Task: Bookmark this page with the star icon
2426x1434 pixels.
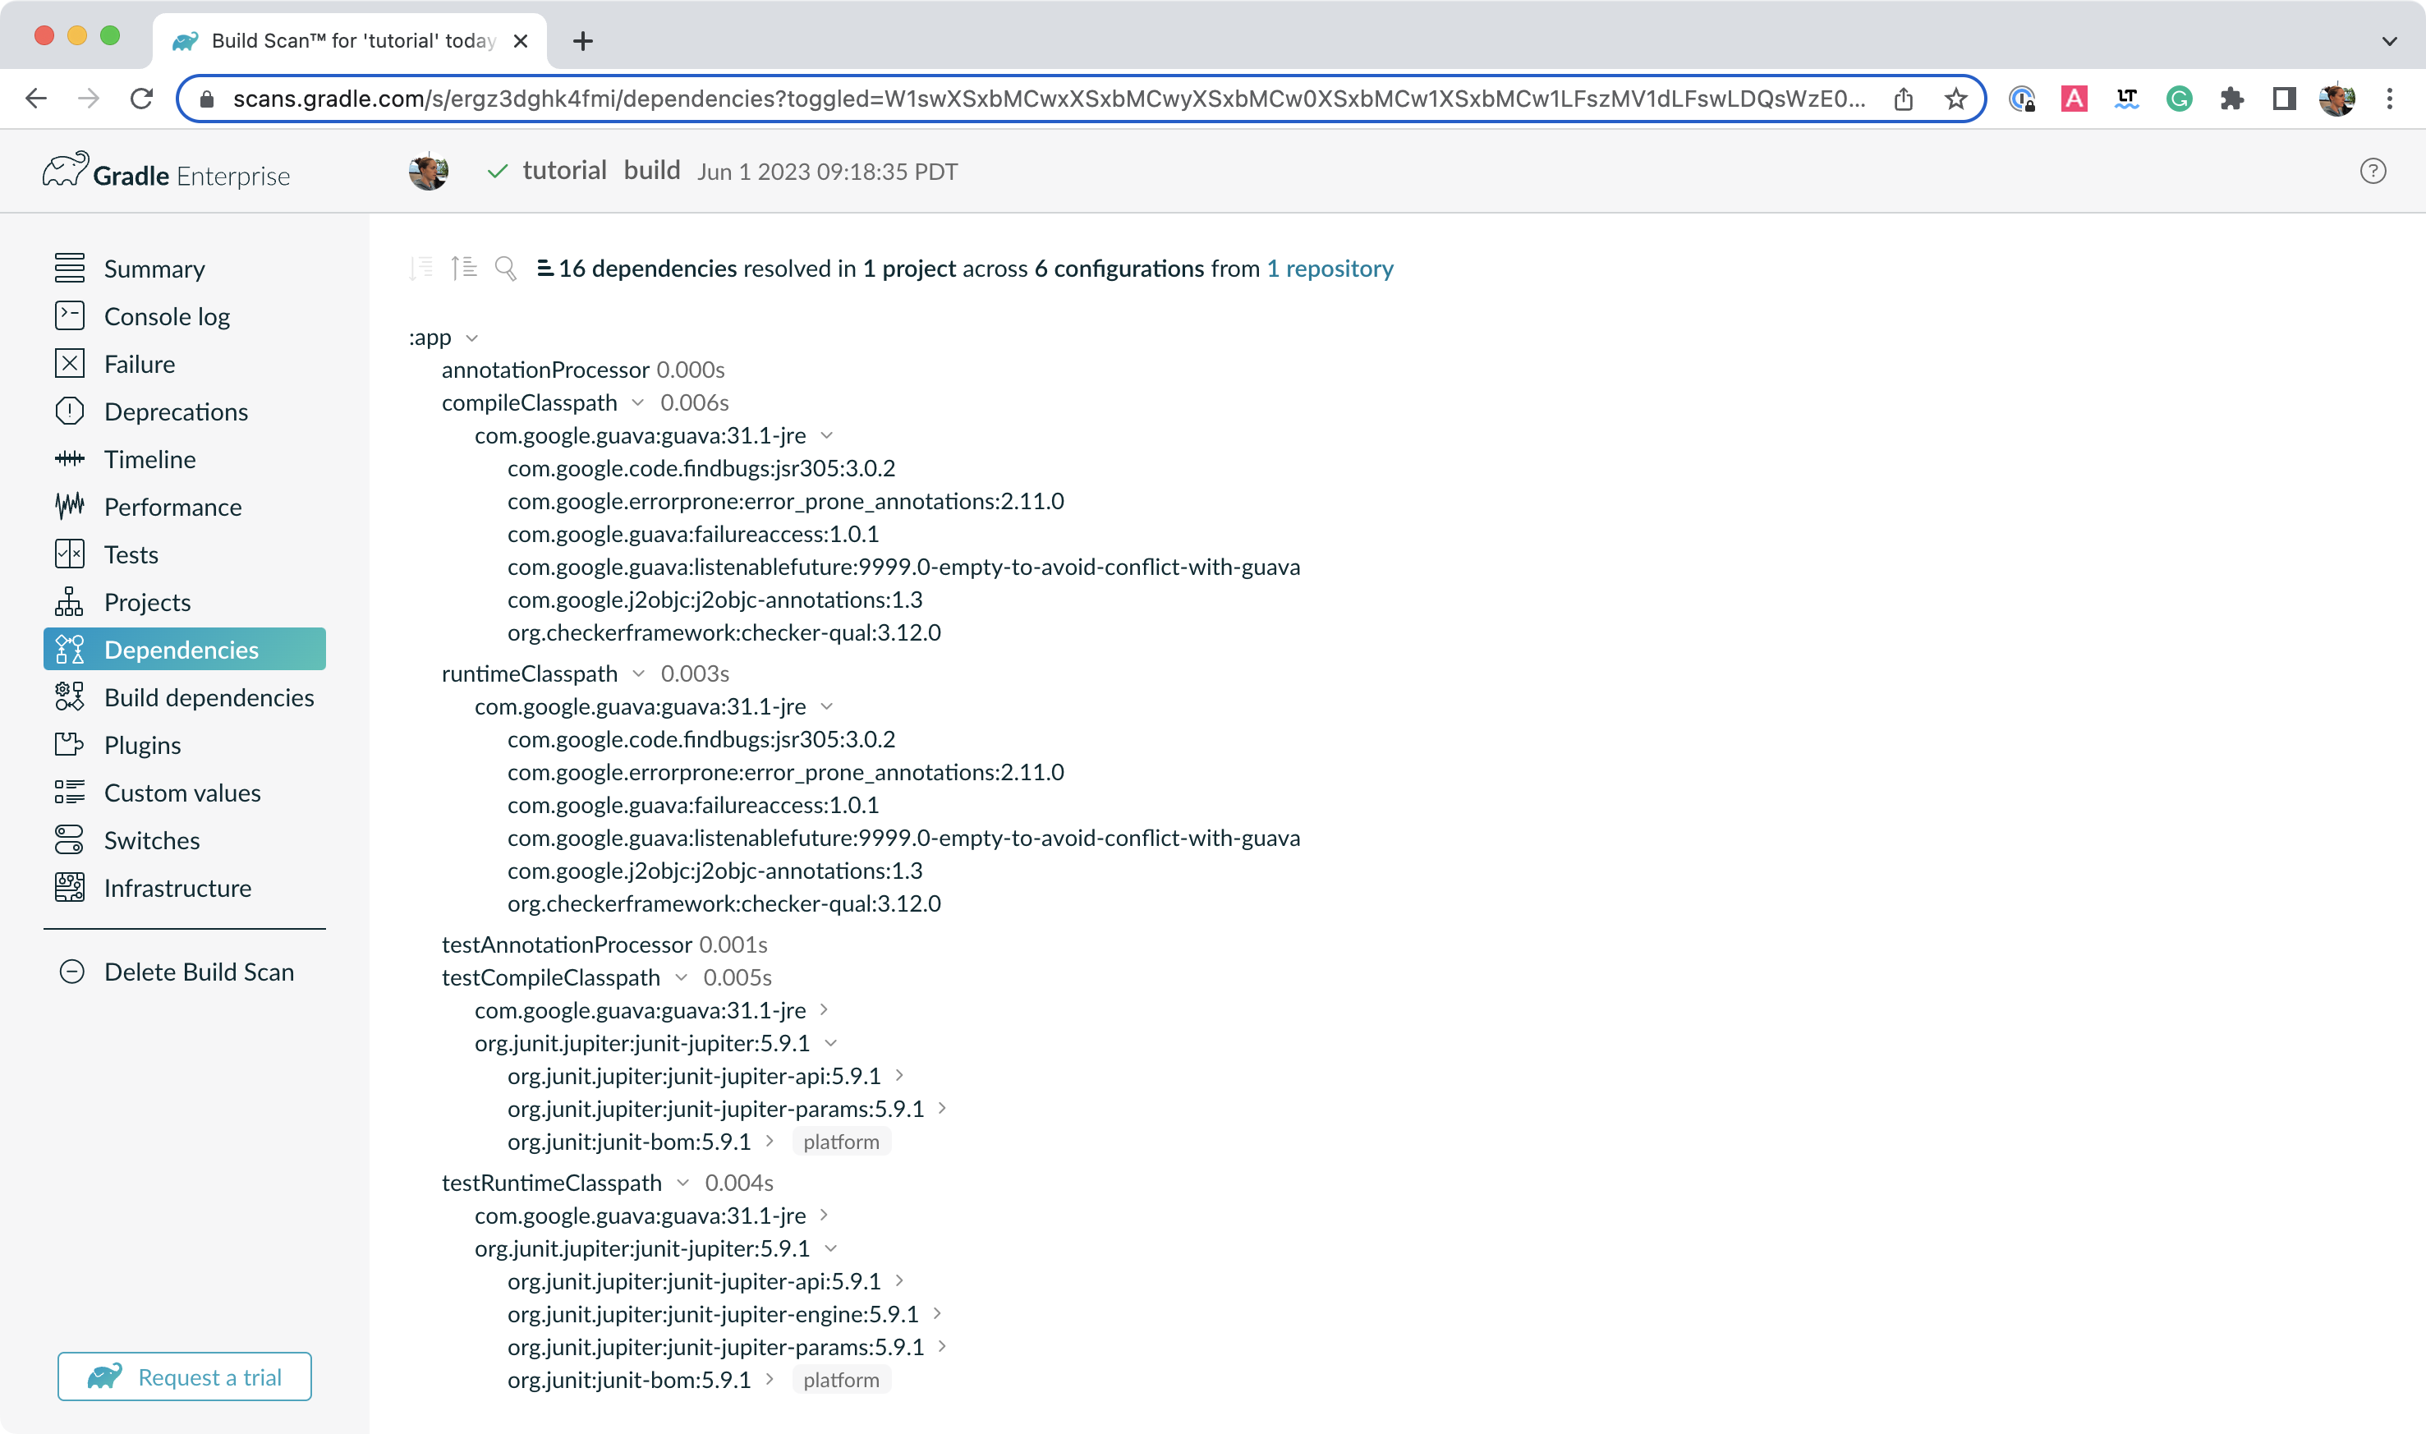Action: pos(1955,99)
